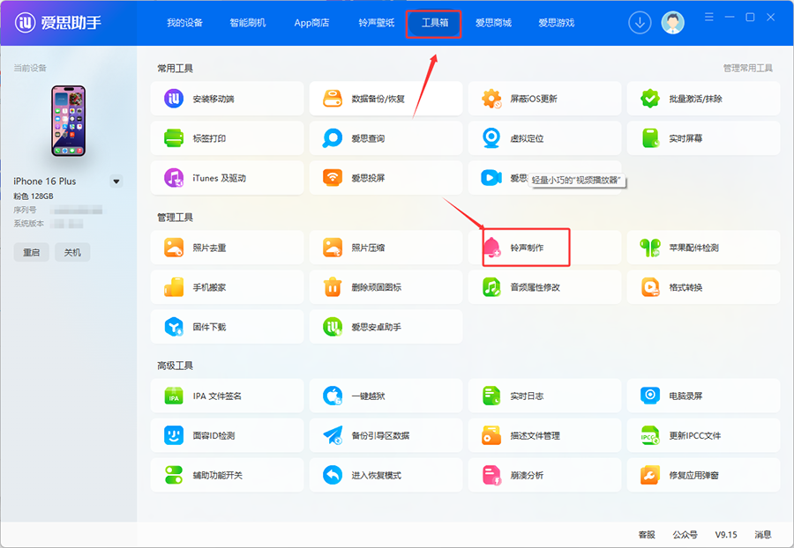This screenshot has width=794, height=548.
Task: Open the blue video player icon
Action: 491,177
